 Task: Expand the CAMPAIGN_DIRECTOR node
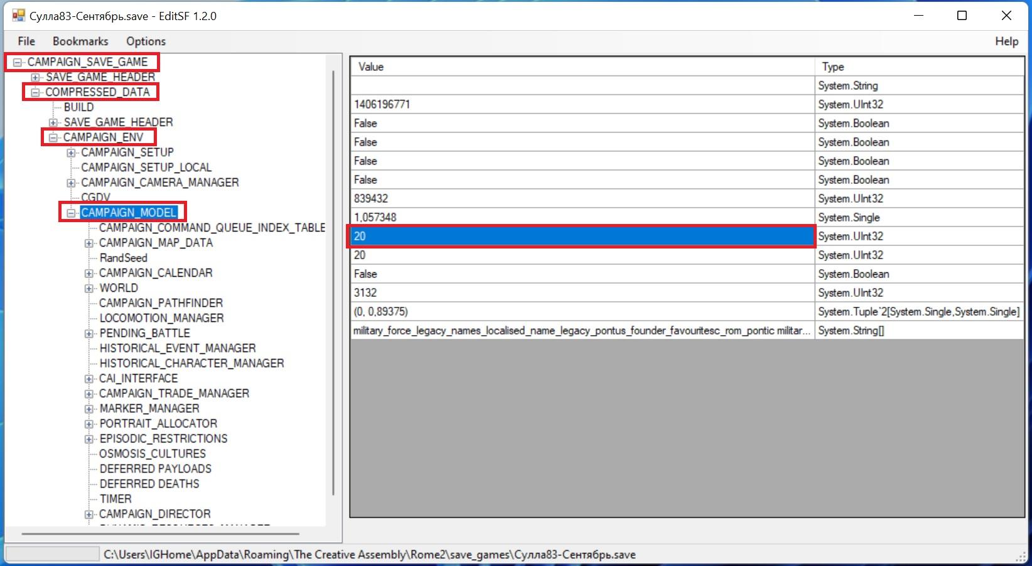pyautogui.click(x=89, y=515)
